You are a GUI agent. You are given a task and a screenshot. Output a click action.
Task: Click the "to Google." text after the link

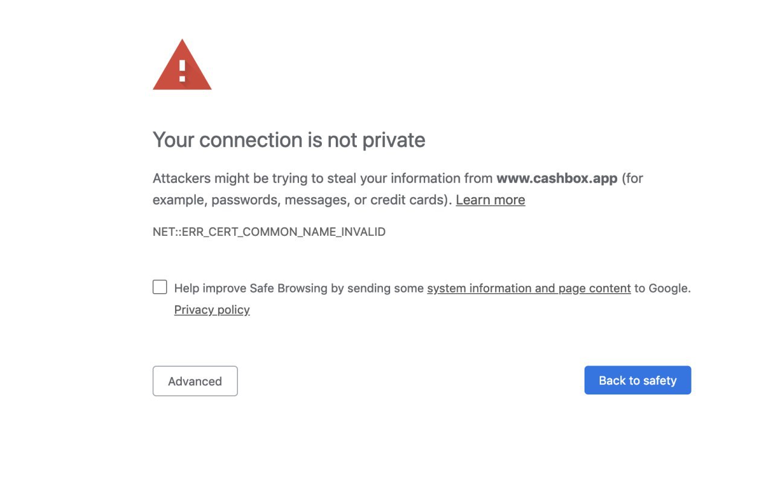click(x=662, y=288)
